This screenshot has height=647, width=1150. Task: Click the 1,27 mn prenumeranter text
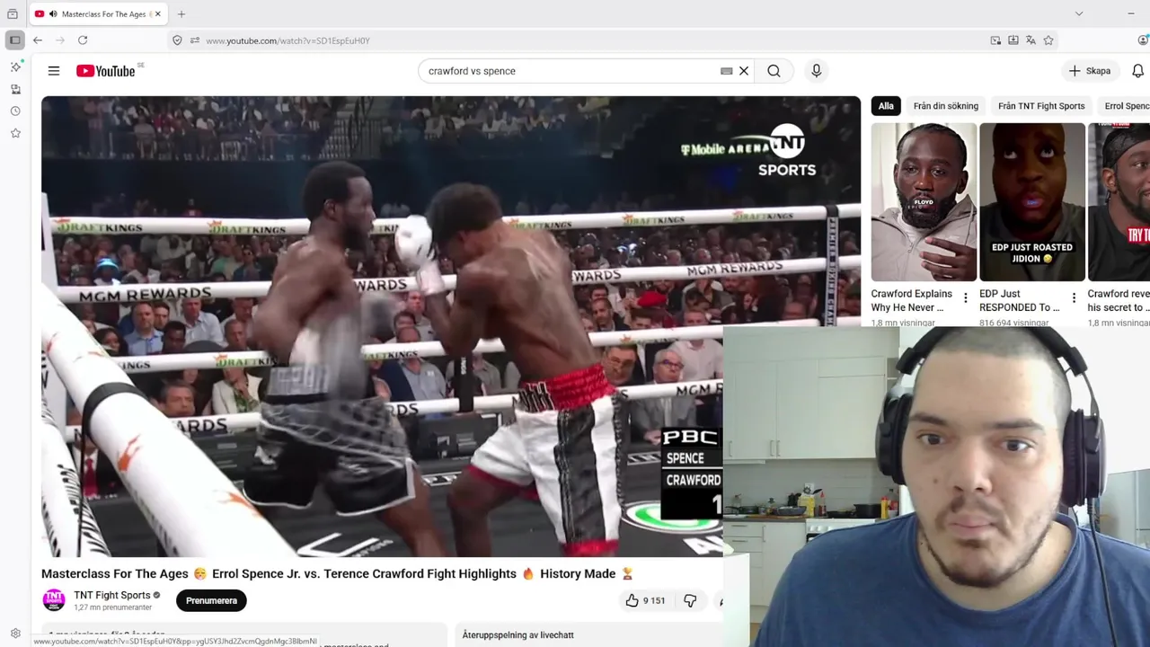pos(112,608)
